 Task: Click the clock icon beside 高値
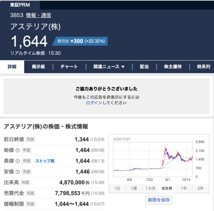[x=17, y=161]
